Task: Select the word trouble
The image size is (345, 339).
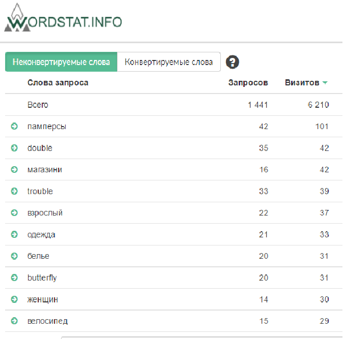Action: pos(40,191)
